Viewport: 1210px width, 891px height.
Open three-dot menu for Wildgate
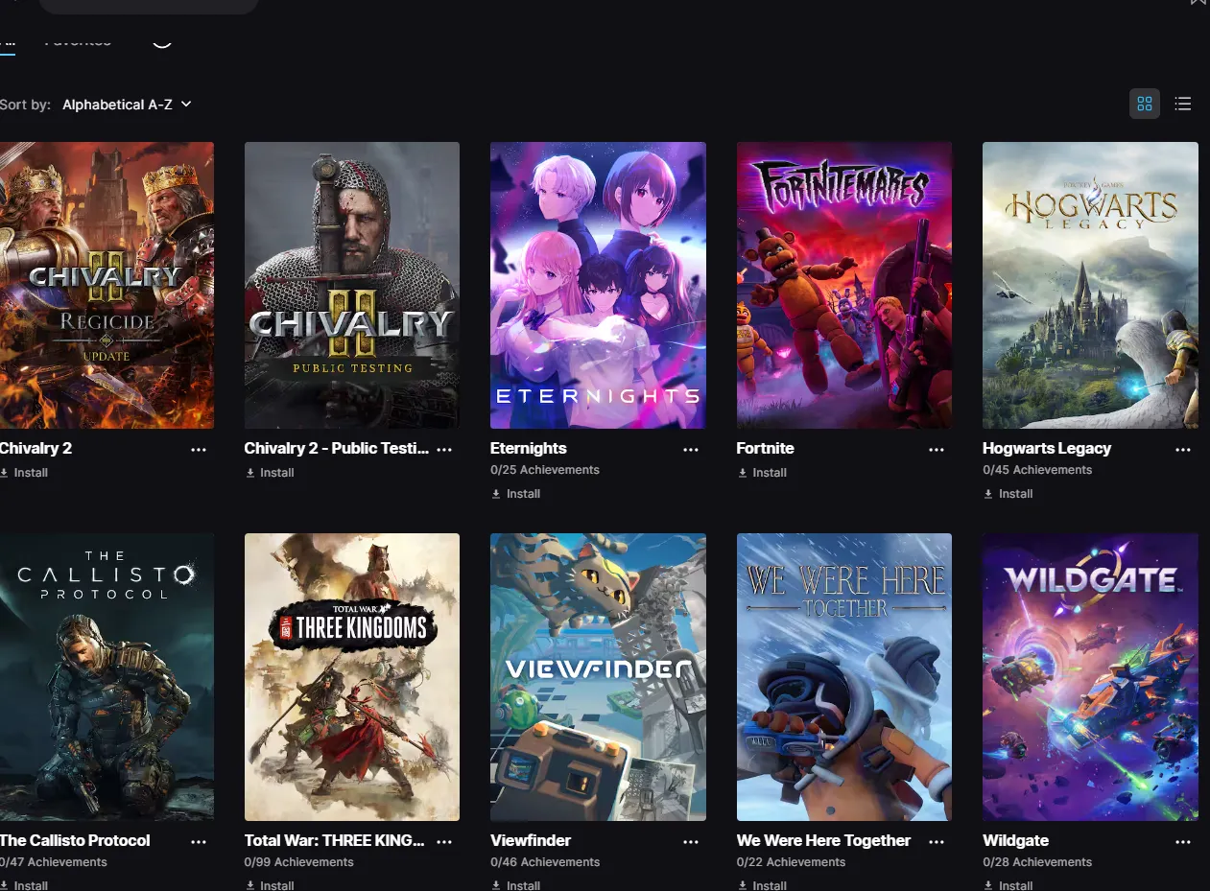coord(1183,841)
